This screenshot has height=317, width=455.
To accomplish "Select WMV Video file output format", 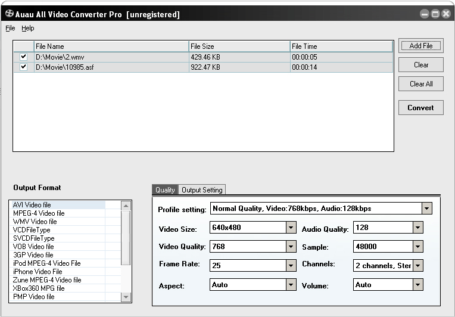I will pyautogui.click(x=57, y=222).
